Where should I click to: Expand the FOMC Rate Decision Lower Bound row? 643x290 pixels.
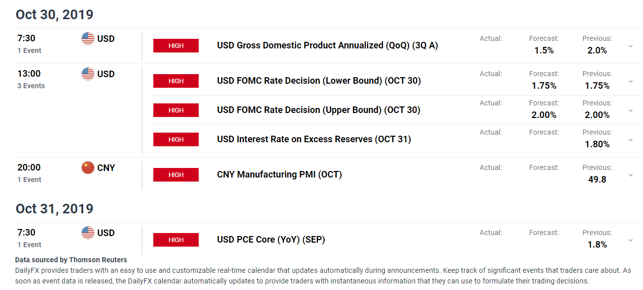[x=630, y=81]
